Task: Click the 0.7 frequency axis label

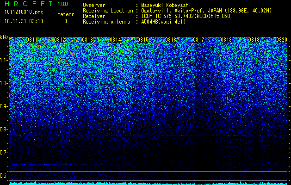Action: [x=3, y=153]
